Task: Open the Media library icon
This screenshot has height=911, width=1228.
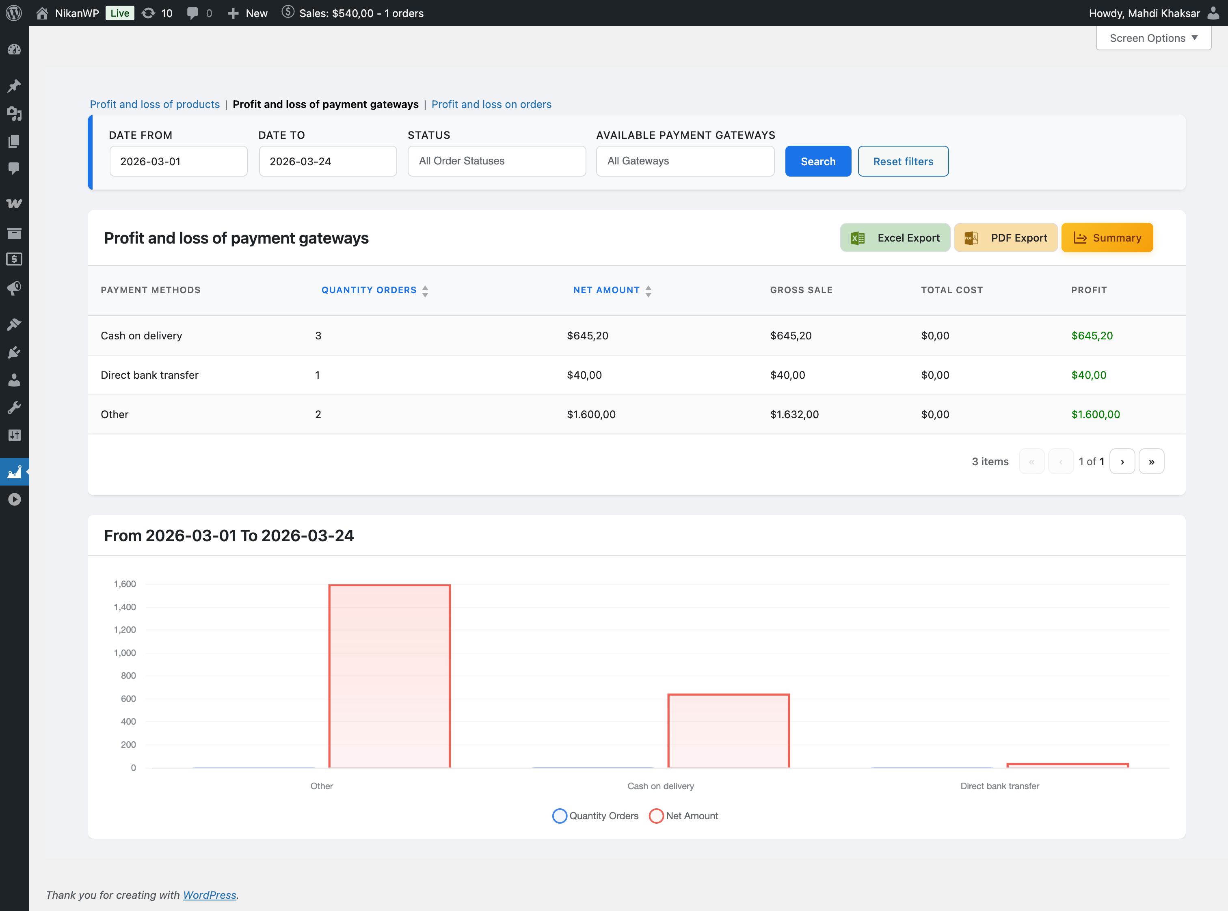Action: click(x=14, y=114)
